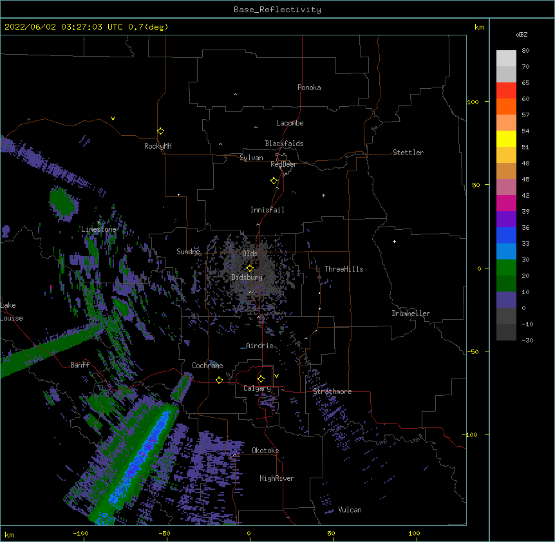Click the green oval echo north of Limestone
Screen dimensions: 555x542
tap(63, 203)
